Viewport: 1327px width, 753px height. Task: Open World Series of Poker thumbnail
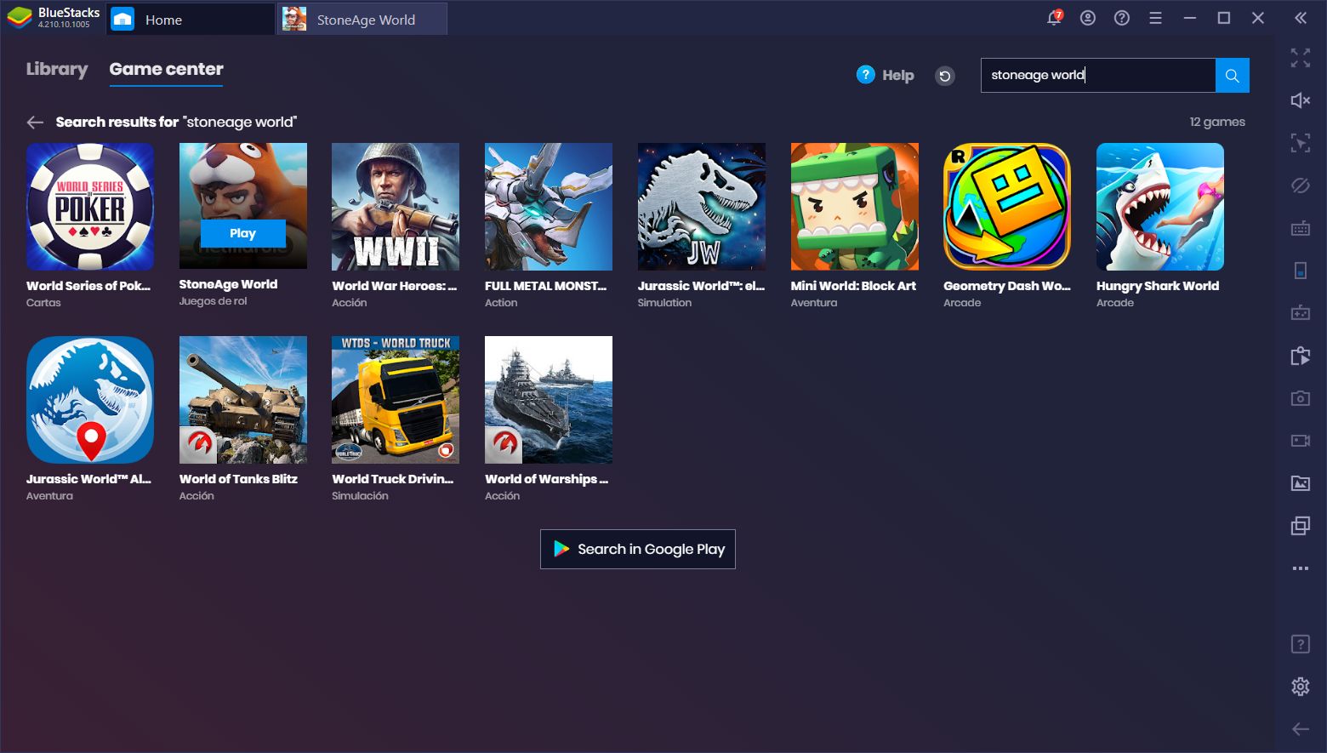90,207
